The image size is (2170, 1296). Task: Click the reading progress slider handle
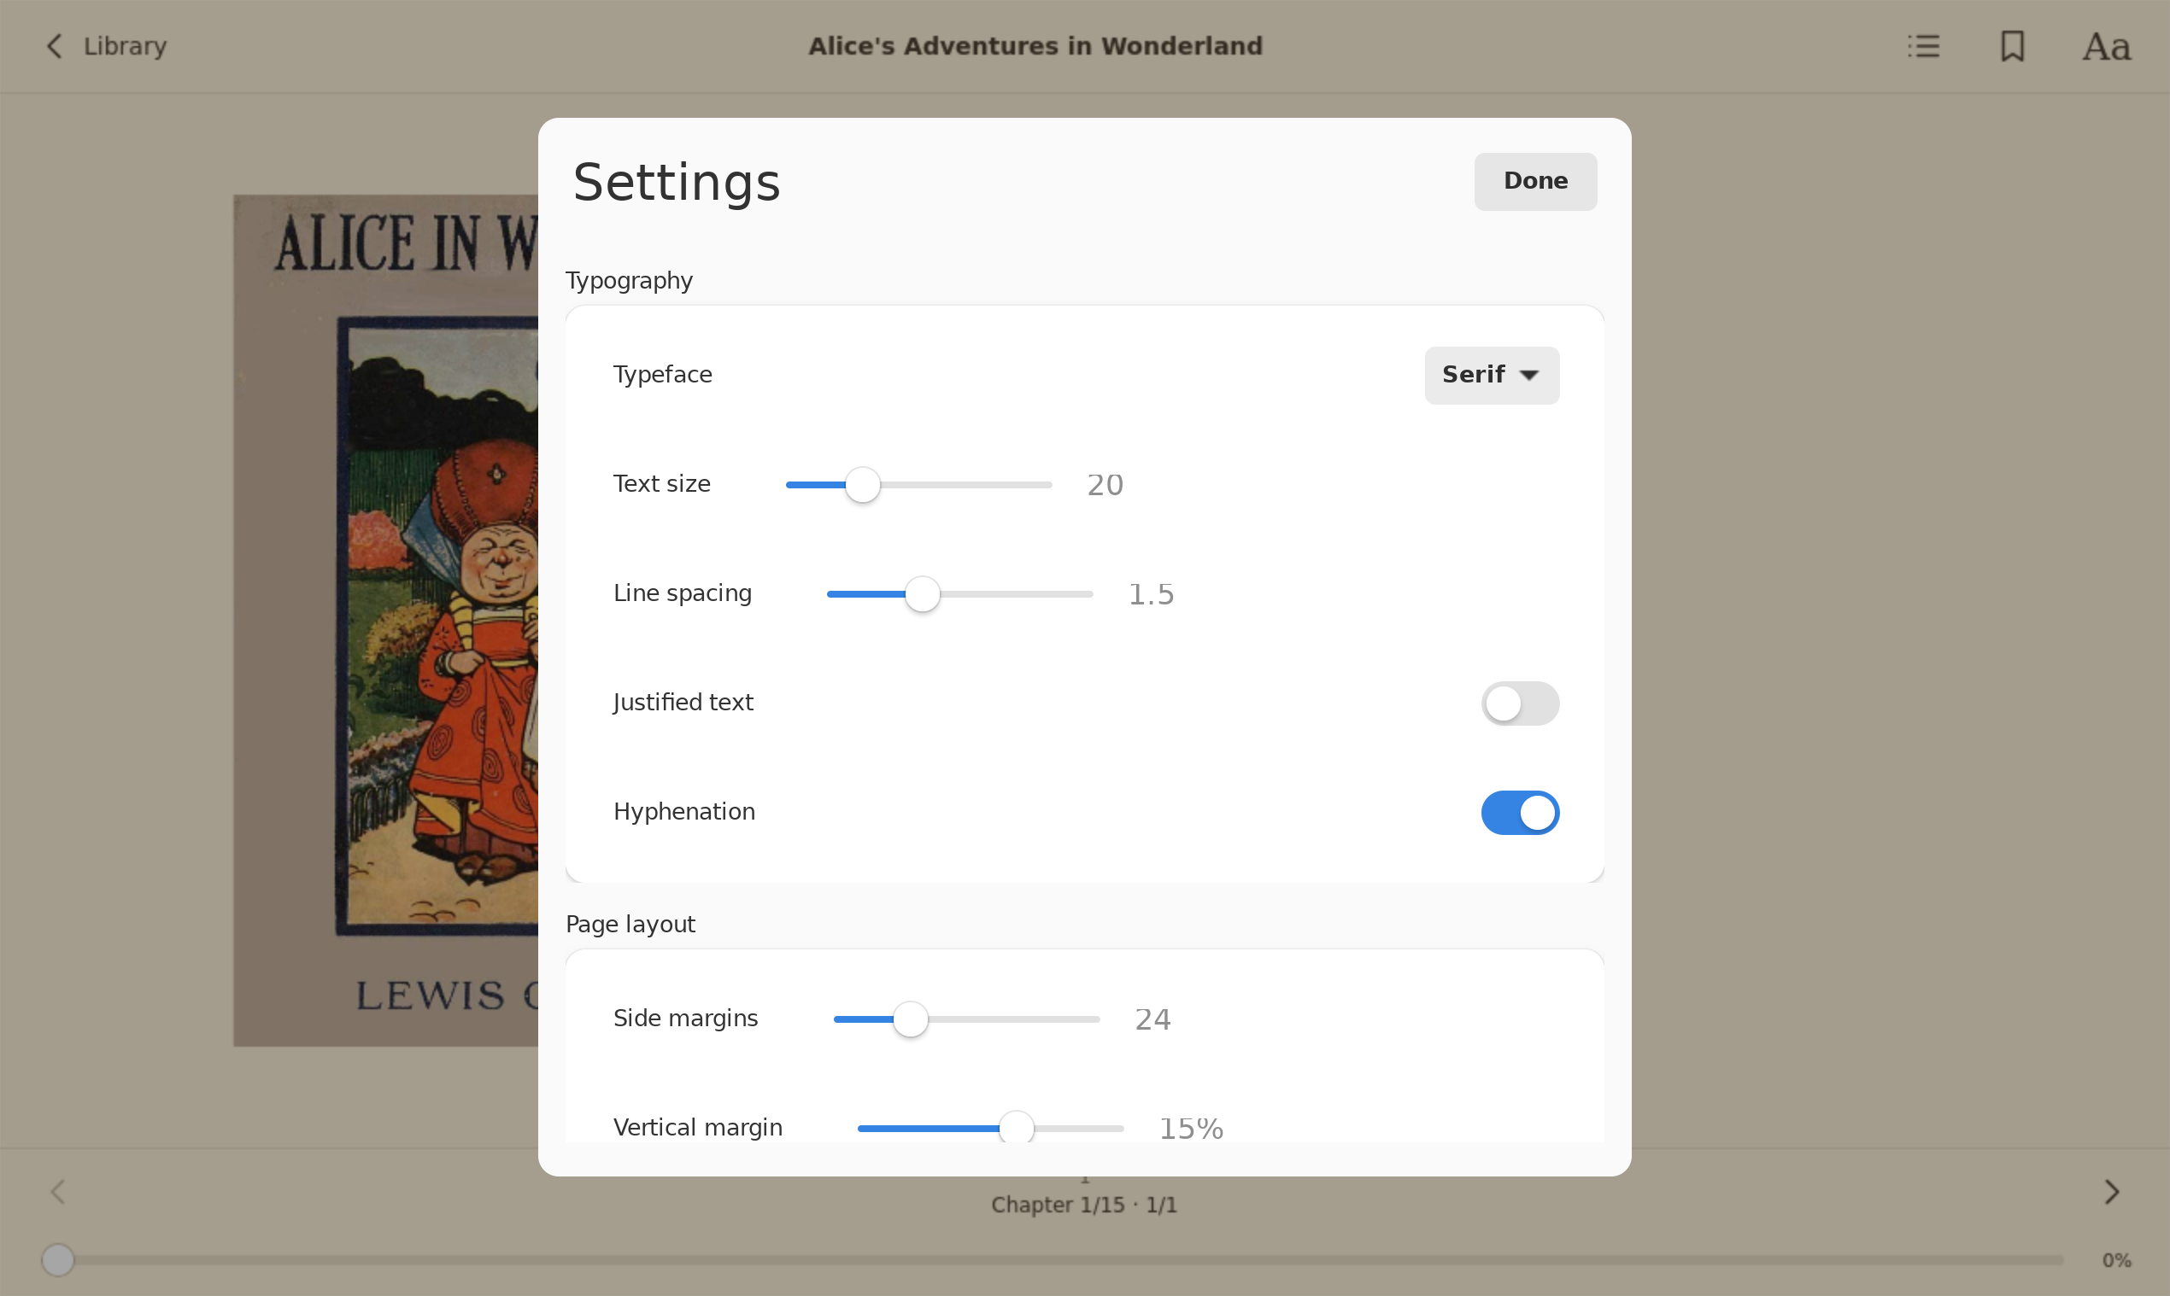[59, 1260]
